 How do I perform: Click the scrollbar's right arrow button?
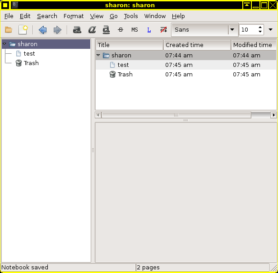coord(273,115)
